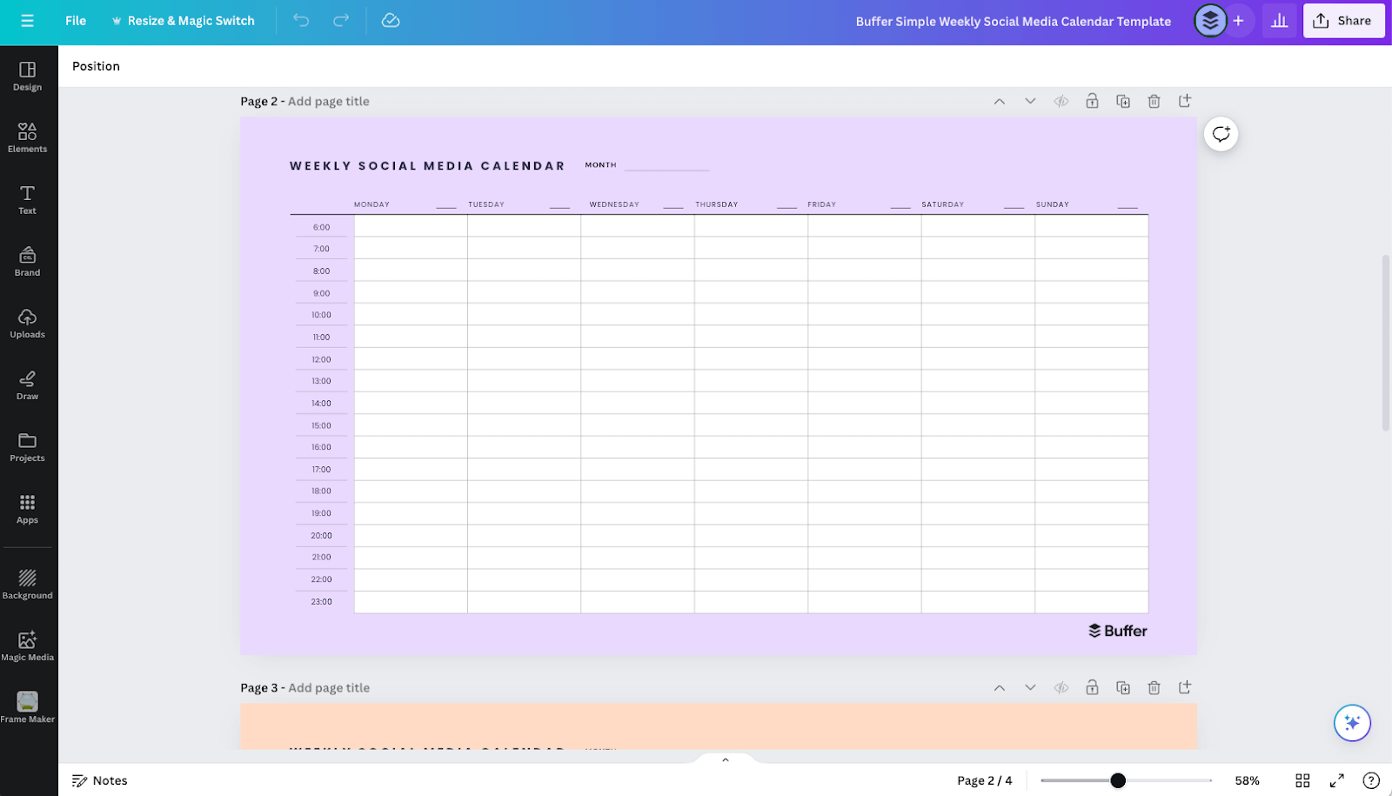Delete Page 3

pos(1154,687)
